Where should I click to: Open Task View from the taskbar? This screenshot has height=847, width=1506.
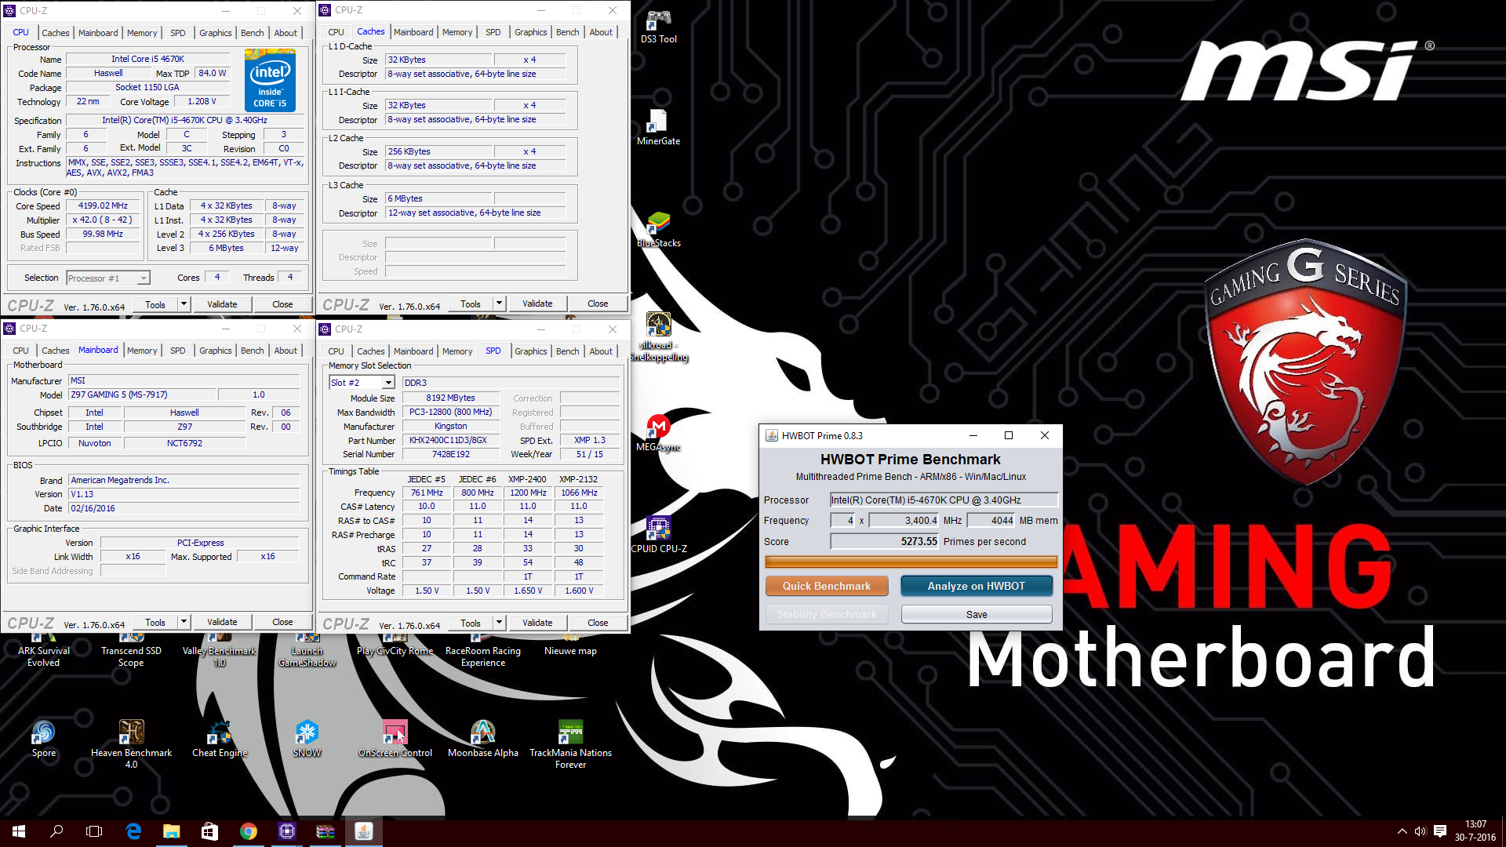point(94,831)
